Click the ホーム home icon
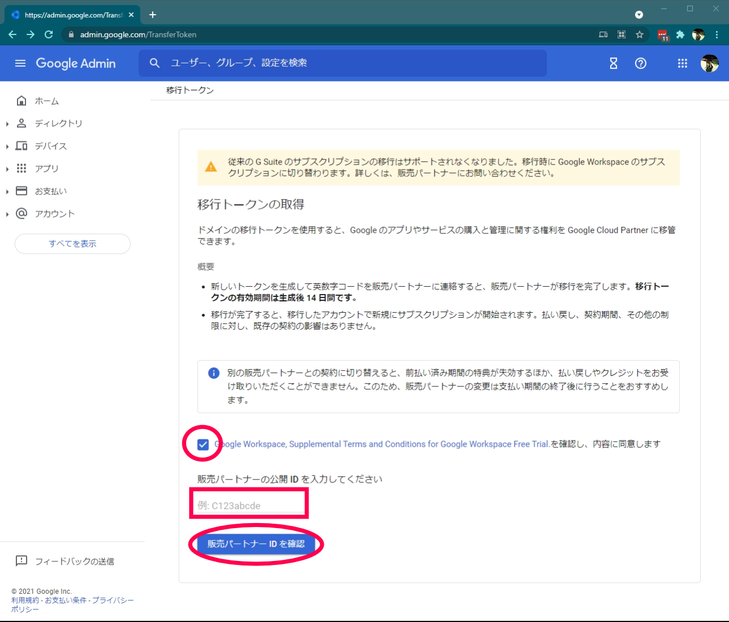Screen dimensions: 729x622 coord(22,101)
